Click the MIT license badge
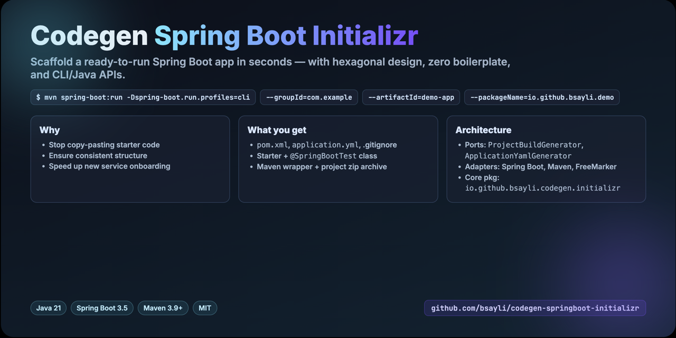Image resolution: width=676 pixels, height=338 pixels. coord(205,308)
